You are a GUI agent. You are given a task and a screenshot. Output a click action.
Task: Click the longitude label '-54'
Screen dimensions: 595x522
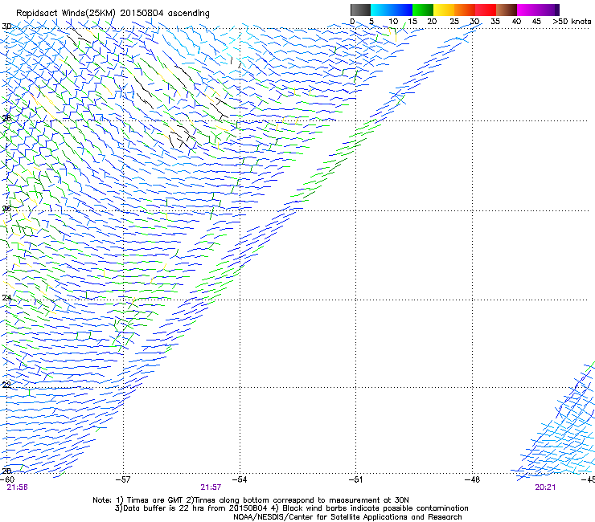point(240,479)
